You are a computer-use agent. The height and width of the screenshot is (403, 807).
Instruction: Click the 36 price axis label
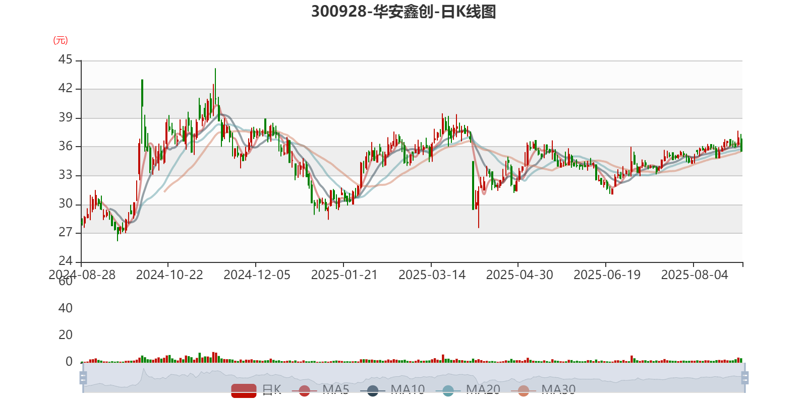pos(66,146)
